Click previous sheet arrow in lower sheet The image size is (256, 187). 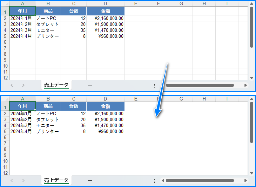12,180
